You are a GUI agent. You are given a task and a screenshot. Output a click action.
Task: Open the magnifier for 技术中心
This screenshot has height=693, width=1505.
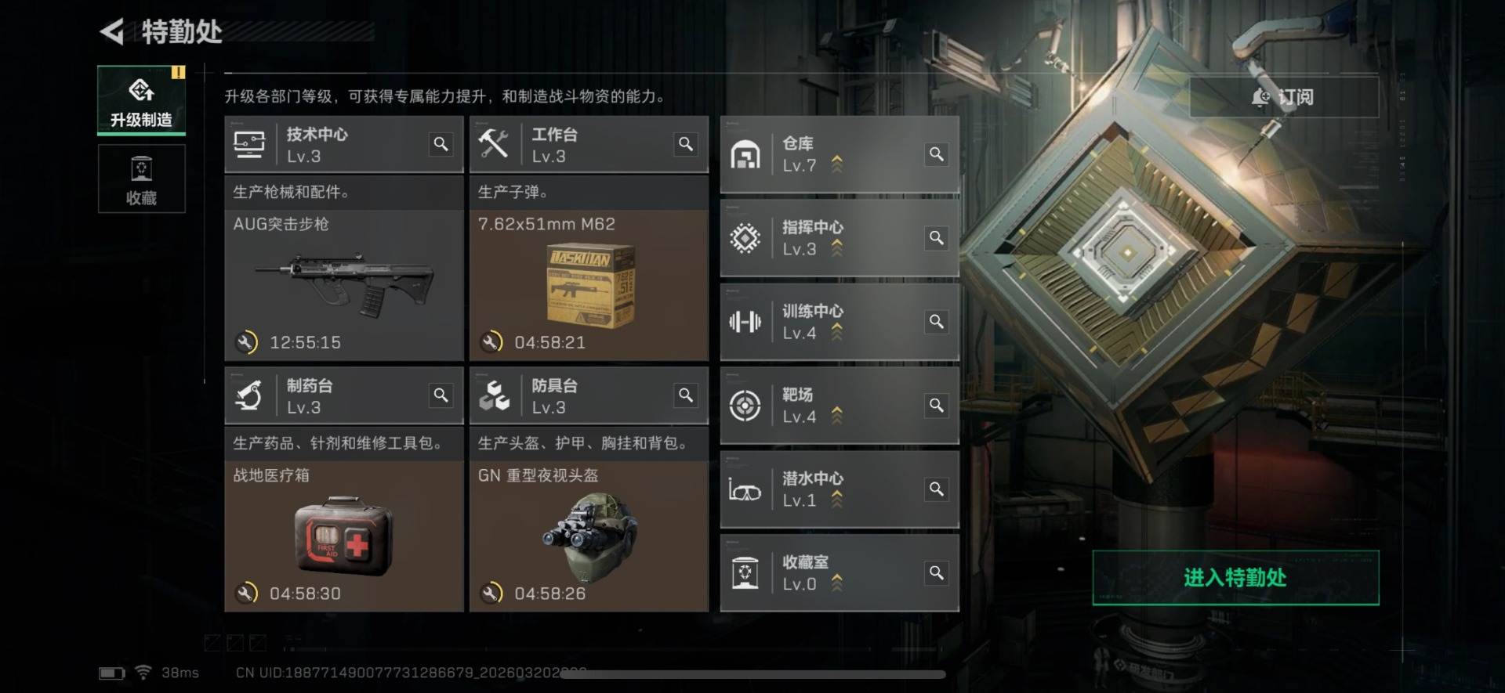tap(441, 144)
